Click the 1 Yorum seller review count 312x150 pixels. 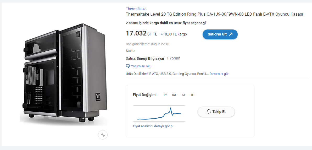(173, 58)
